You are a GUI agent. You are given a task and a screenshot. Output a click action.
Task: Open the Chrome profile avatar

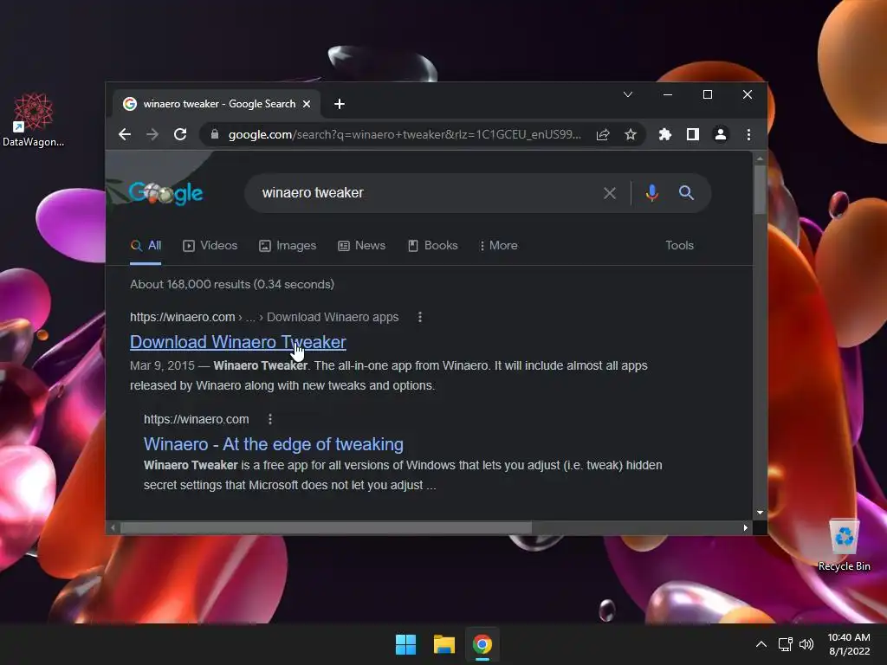pyautogui.click(x=721, y=134)
